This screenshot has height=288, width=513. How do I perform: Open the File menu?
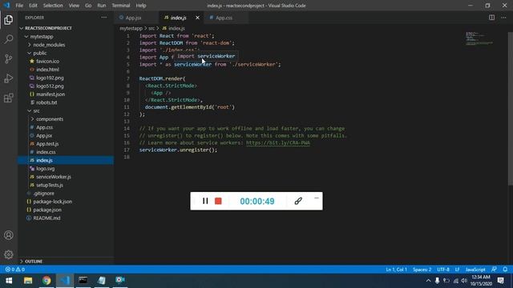click(x=19, y=6)
